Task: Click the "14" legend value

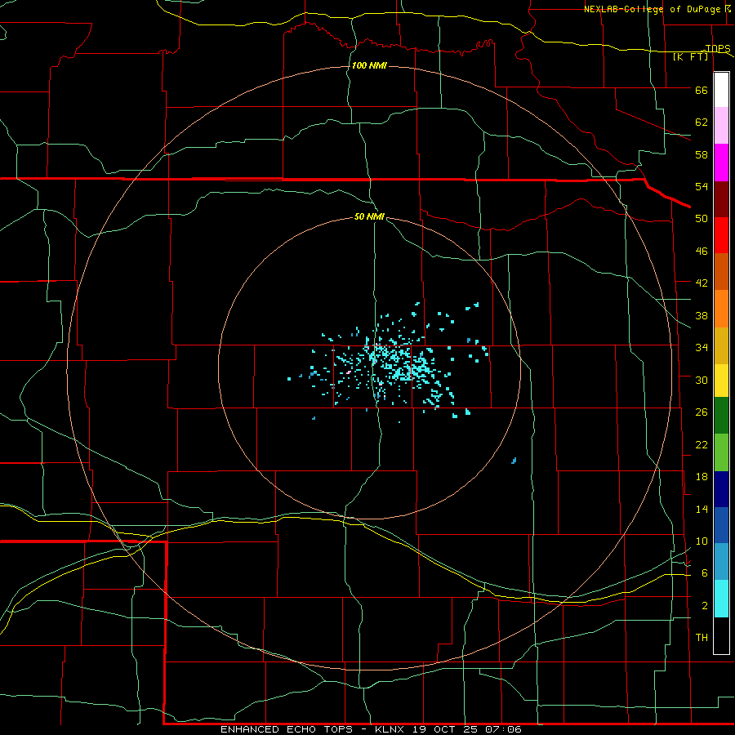Action: [x=702, y=509]
